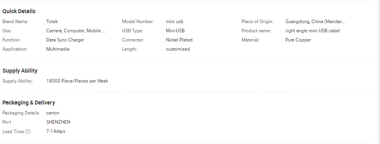Click truncated 'Camera, Computer, Mobile ...' use value
This screenshot has width=380, height=144.
[x=76, y=31]
